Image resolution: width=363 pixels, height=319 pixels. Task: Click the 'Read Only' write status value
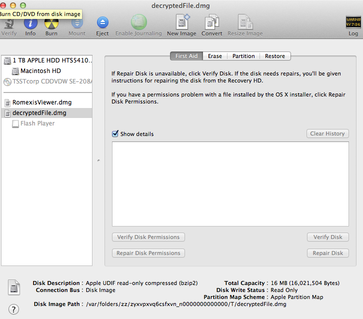click(284, 290)
